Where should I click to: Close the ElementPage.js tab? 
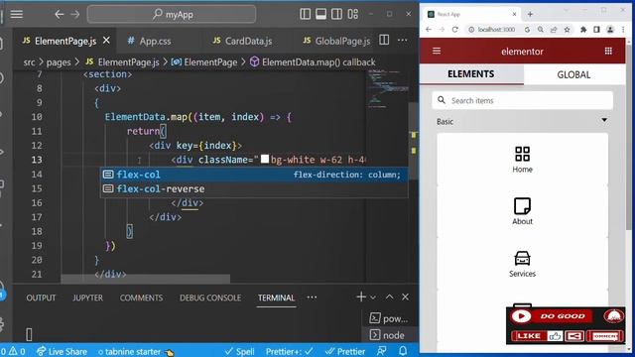(106, 41)
